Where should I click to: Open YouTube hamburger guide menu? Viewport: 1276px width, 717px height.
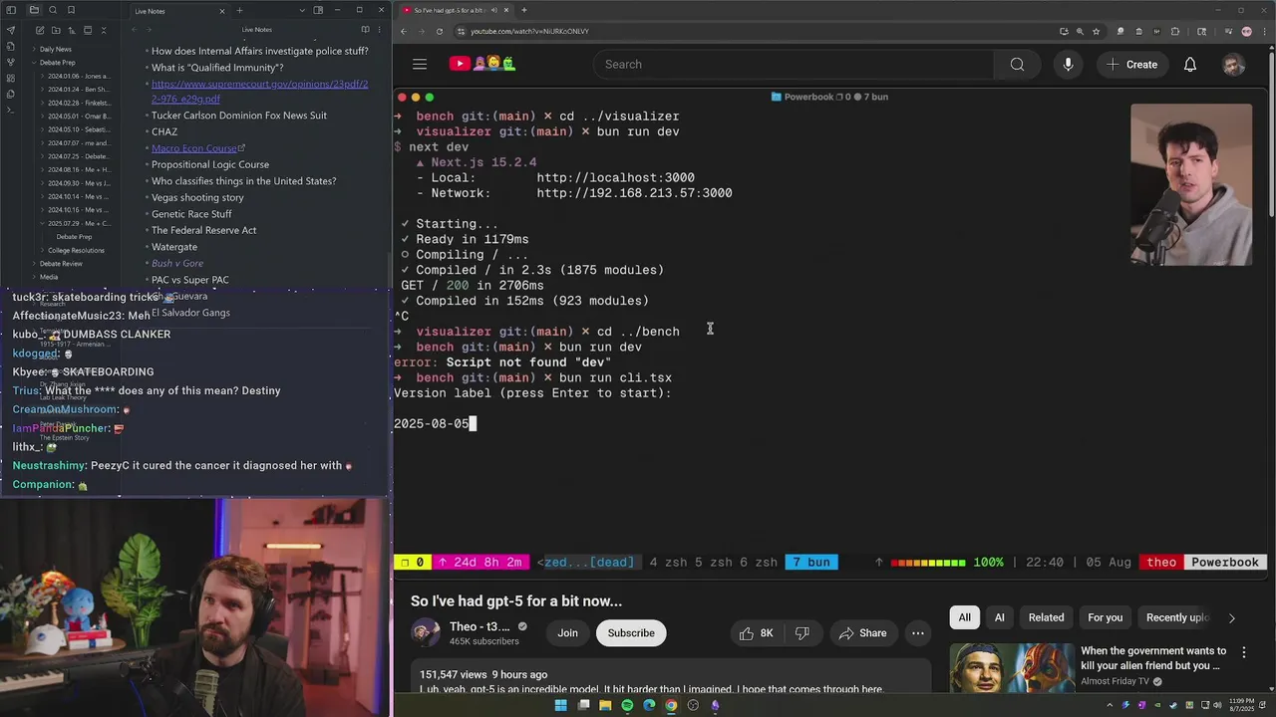click(x=420, y=64)
